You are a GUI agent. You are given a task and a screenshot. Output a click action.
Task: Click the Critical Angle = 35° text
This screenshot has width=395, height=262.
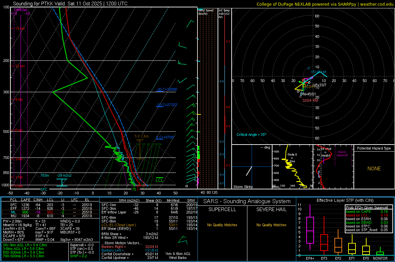(x=251, y=135)
